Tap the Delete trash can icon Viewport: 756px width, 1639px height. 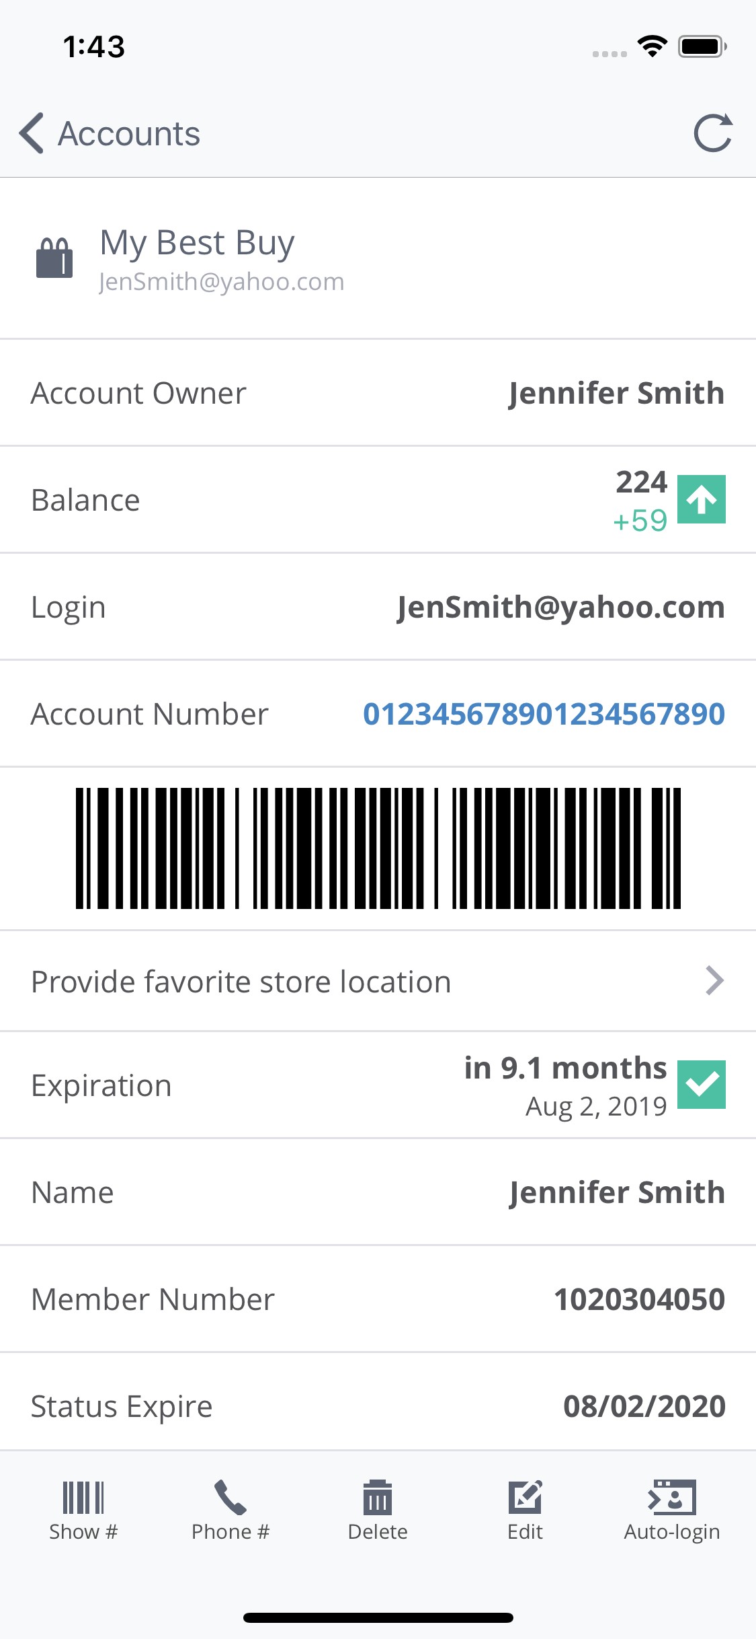tap(378, 1498)
